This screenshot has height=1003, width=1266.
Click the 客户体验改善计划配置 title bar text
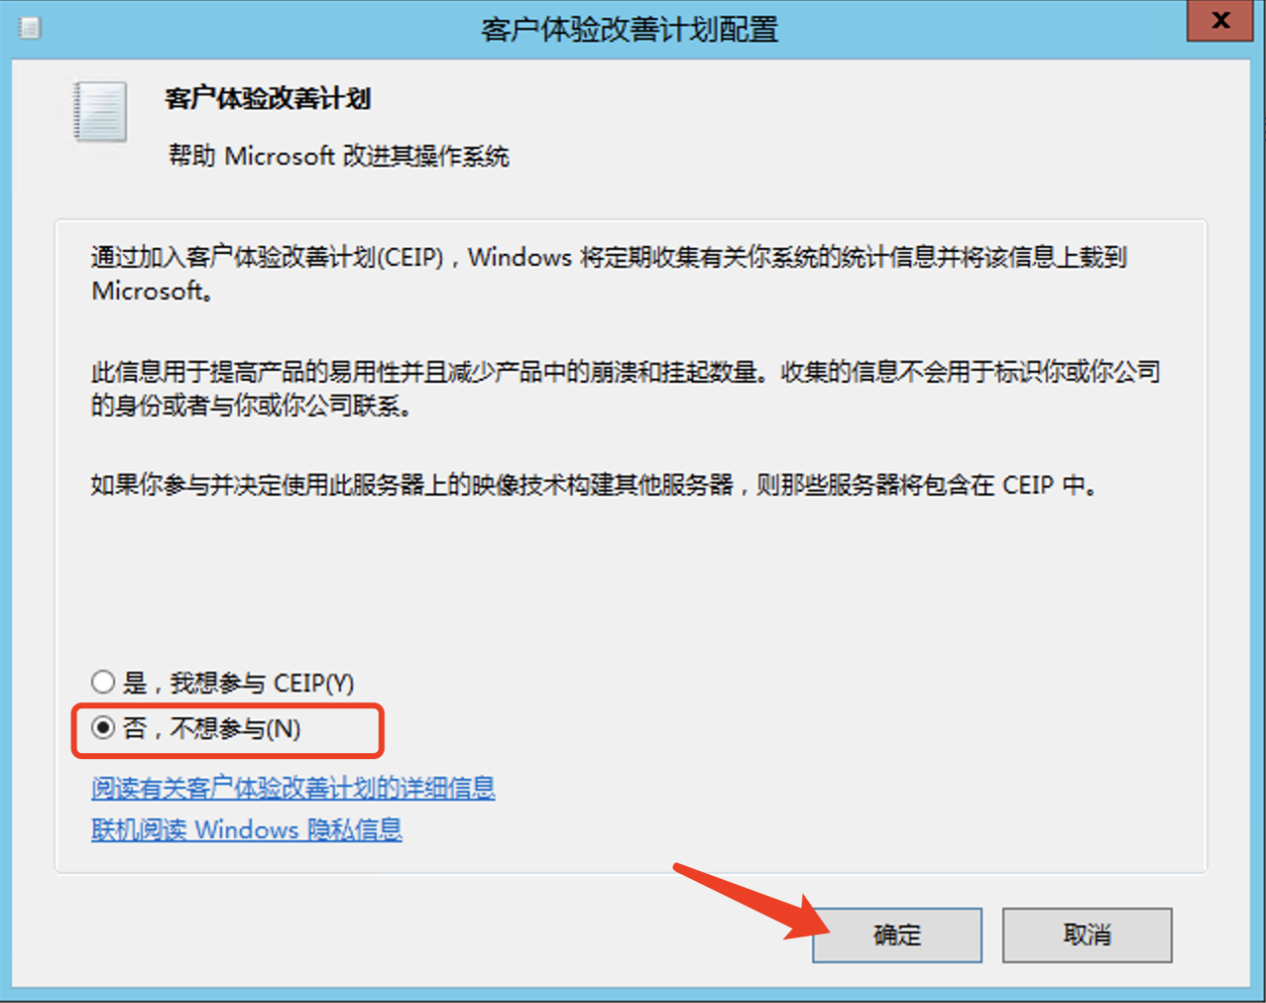(x=630, y=30)
